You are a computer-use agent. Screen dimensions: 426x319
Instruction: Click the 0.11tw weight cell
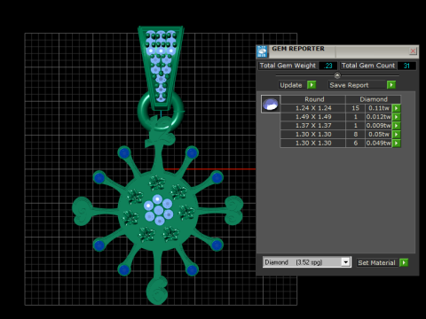pyautogui.click(x=379, y=108)
